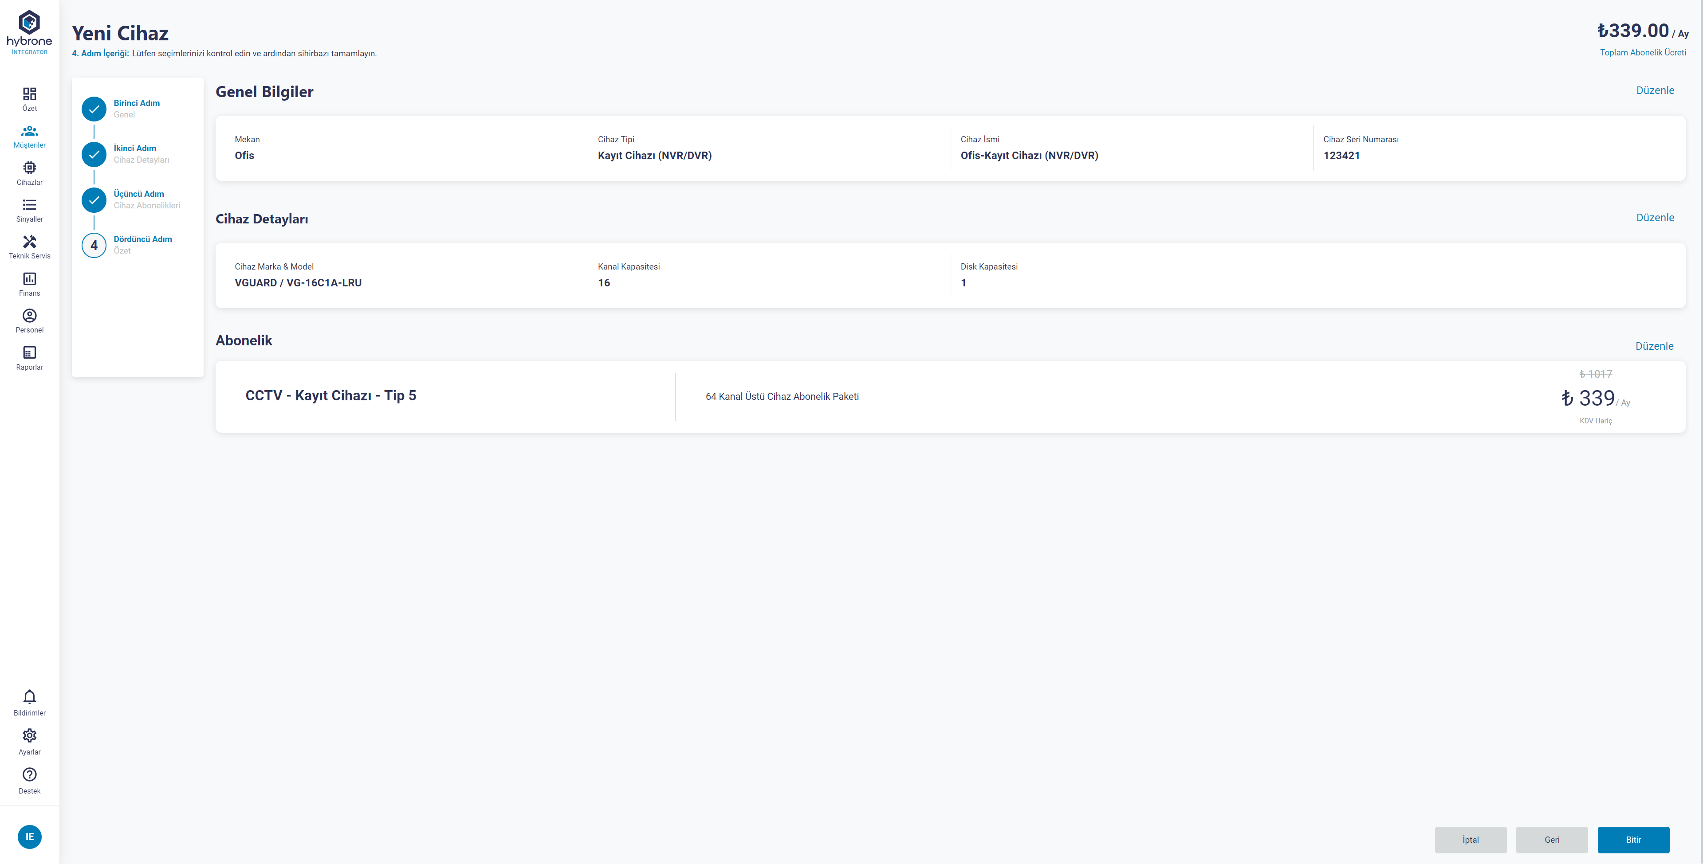Open Destek help icon
This screenshot has height=864, width=1703.
coord(29,775)
